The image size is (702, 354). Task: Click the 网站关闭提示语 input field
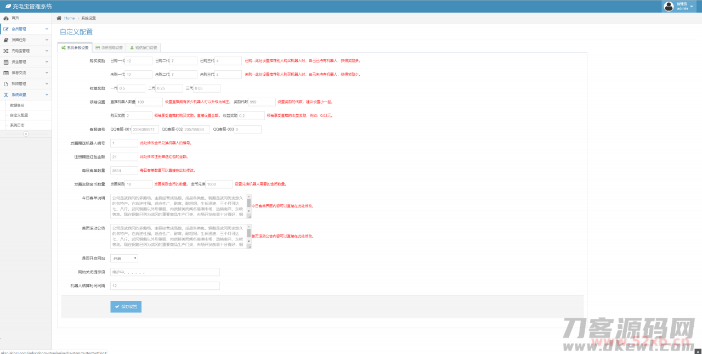tap(165, 272)
